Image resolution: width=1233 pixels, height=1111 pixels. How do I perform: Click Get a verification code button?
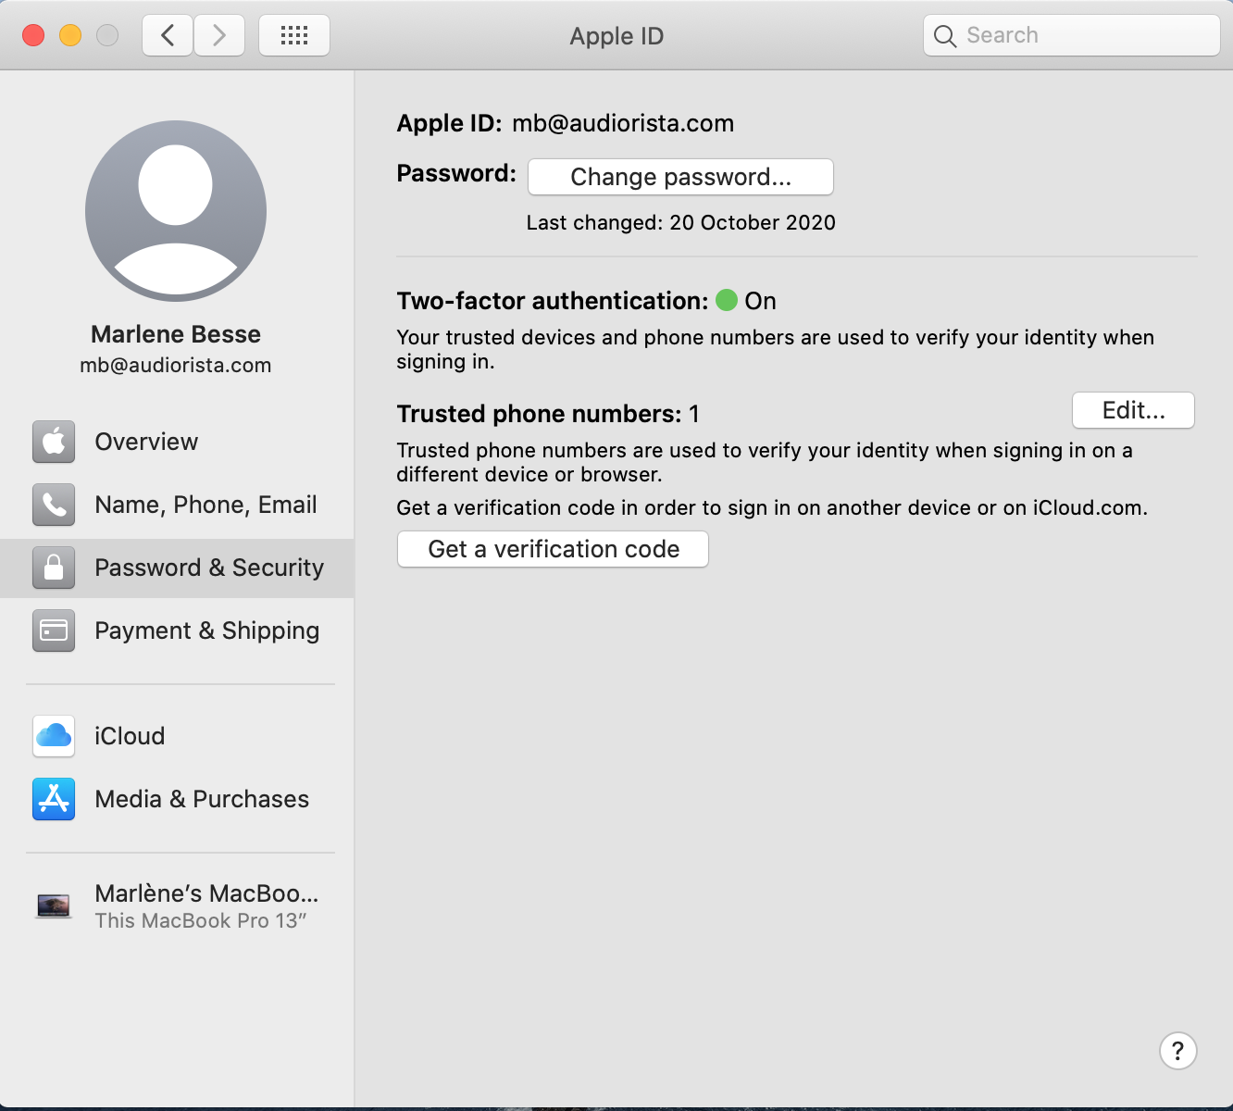point(553,549)
